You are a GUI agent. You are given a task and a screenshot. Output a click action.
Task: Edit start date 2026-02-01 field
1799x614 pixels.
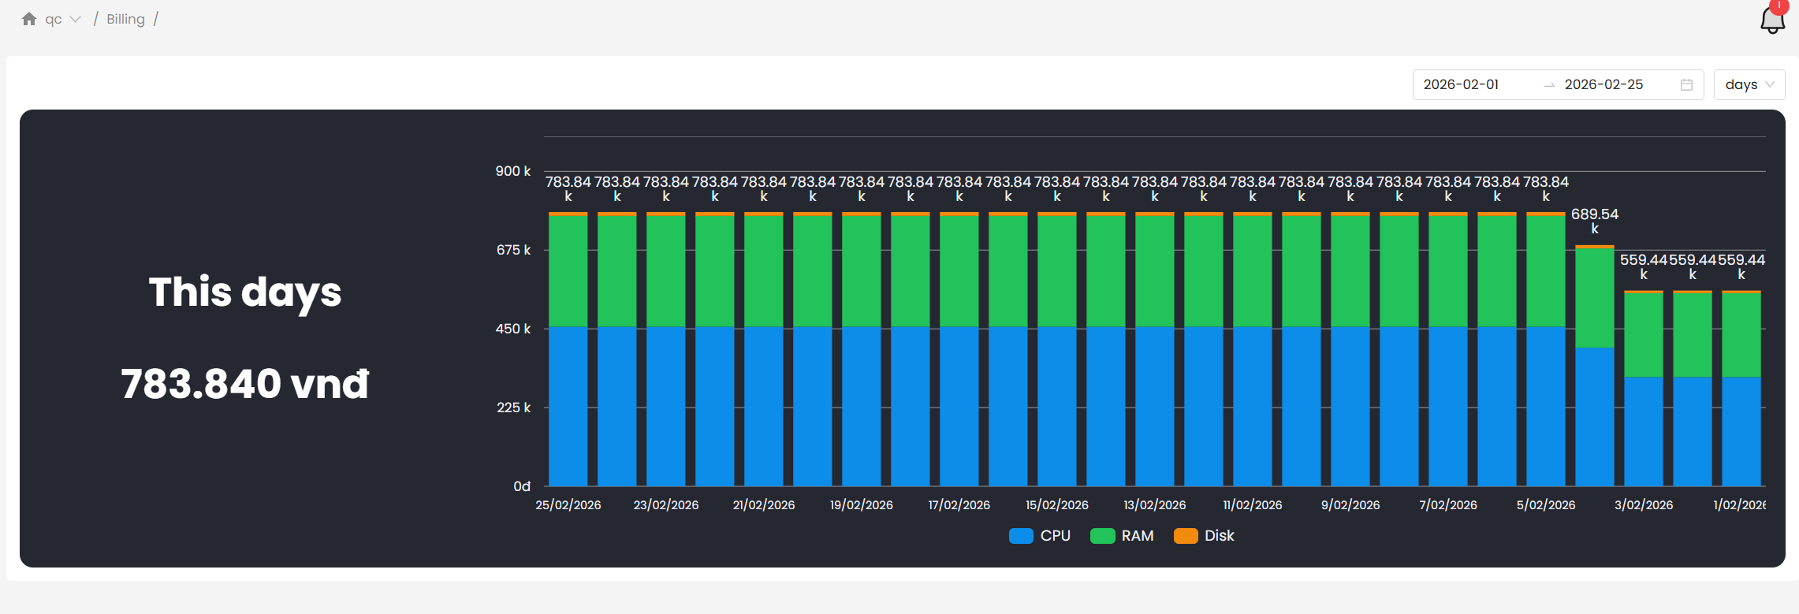[x=1461, y=85]
